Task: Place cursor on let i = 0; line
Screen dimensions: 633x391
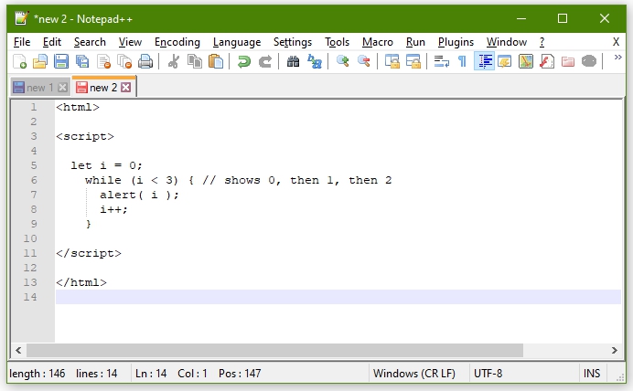Action: click(107, 165)
